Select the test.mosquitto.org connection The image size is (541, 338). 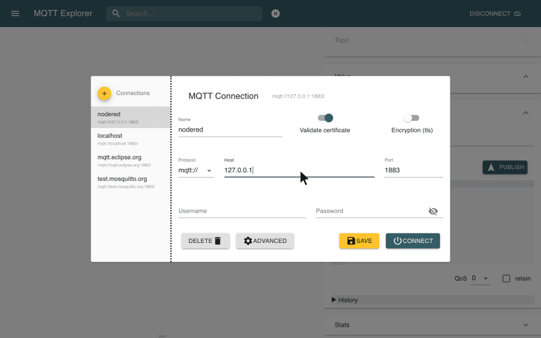131,182
